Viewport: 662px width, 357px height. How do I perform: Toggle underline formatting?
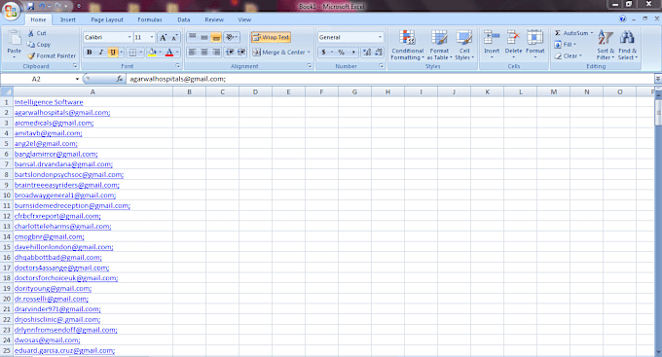pos(113,53)
